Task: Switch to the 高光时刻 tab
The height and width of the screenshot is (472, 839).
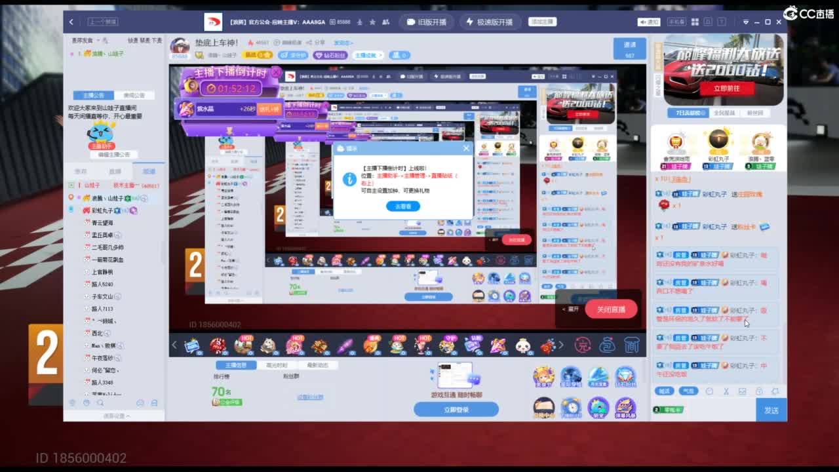Action: pyautogui.click(x=277, y=365)
